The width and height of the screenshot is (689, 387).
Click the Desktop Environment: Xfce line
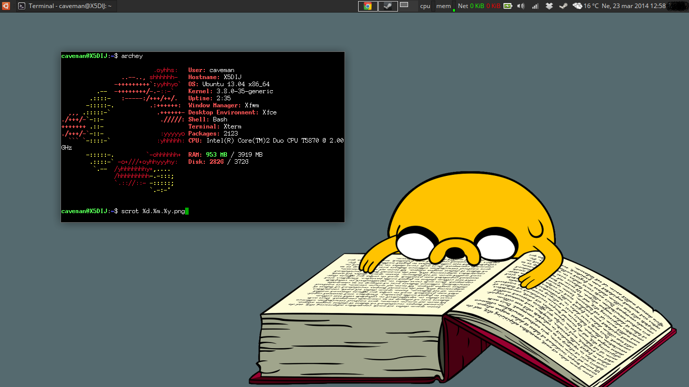point(233,112)
